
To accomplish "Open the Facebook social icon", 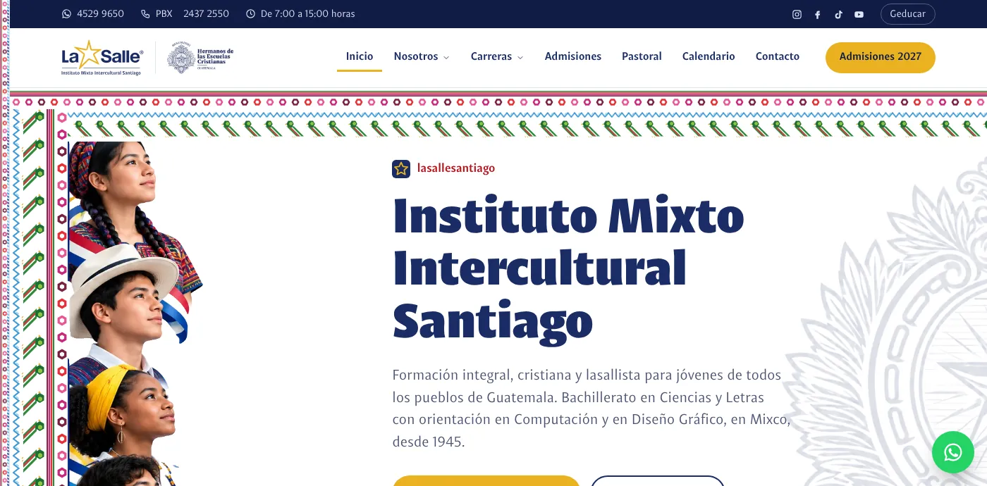I will [x=818, y=14].
